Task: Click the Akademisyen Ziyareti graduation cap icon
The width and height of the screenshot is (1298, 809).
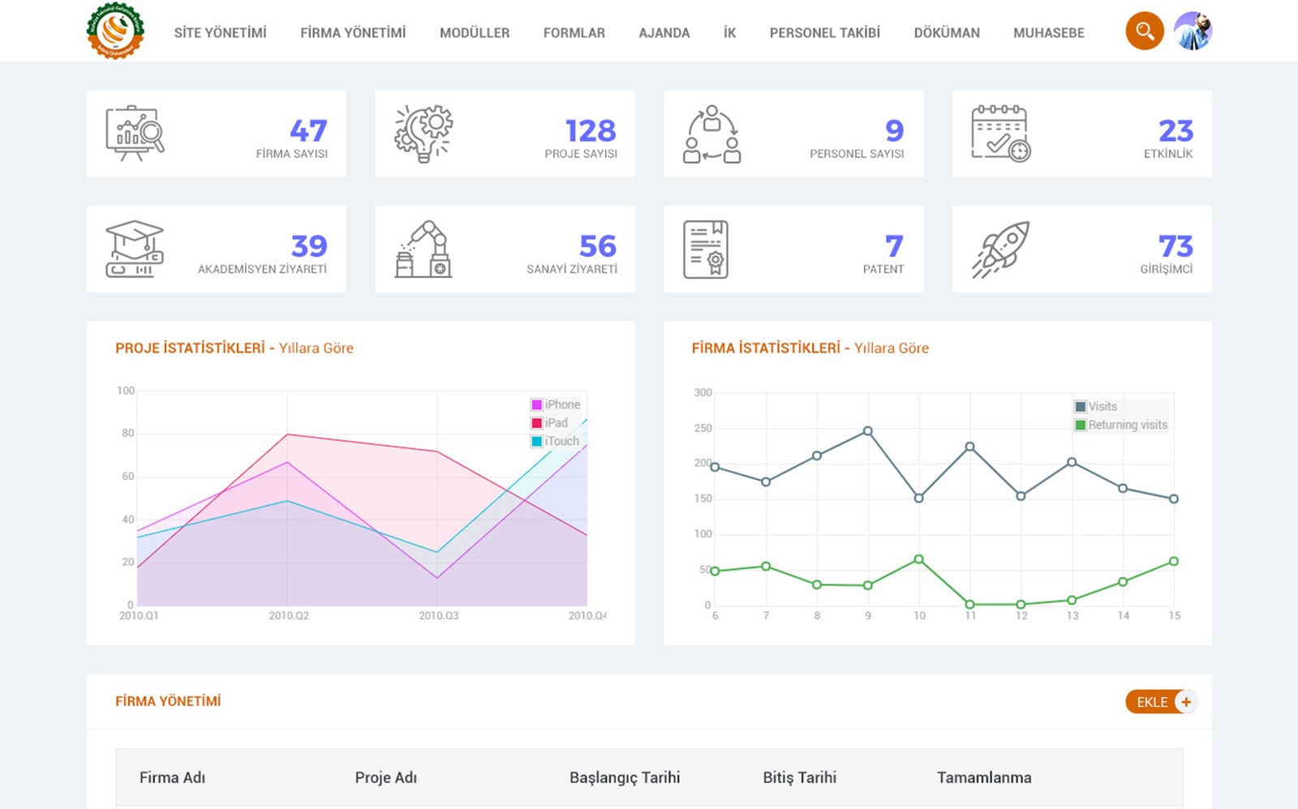Action: pyautogui.click(x=135, y=249)
